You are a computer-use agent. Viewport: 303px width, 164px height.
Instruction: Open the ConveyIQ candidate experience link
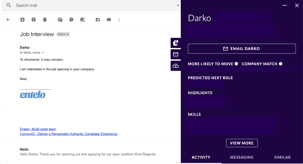(69, 134)
